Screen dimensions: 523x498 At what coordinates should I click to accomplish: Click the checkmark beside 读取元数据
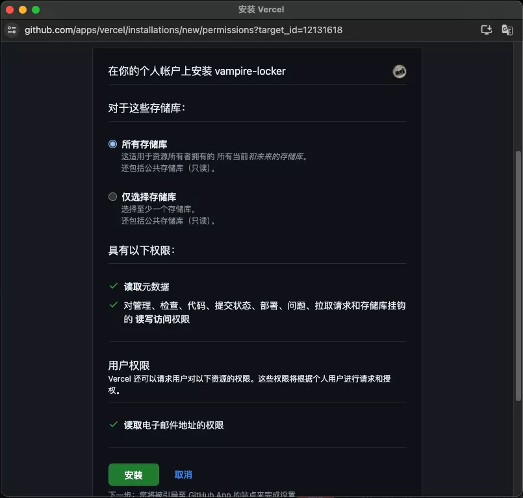tap(114, 286)
